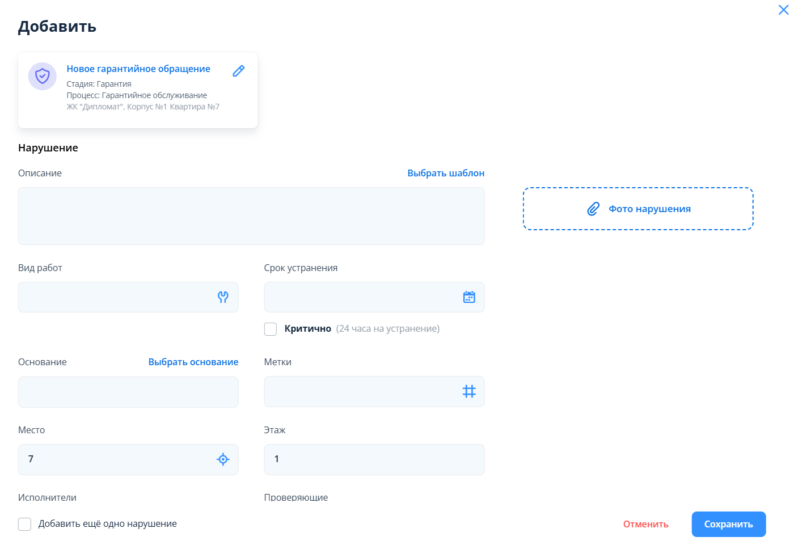Image resolution: width=794 pixels, height=541 pixels.
Task: Open the Метки tags field
Action: (362, 391)
